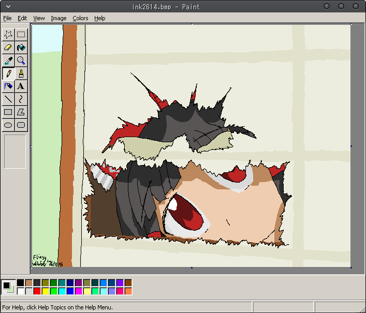Click the leftmost round title bar button
Image resolution: width=366 pixels, height=313 pixels.
click(327, 7)
